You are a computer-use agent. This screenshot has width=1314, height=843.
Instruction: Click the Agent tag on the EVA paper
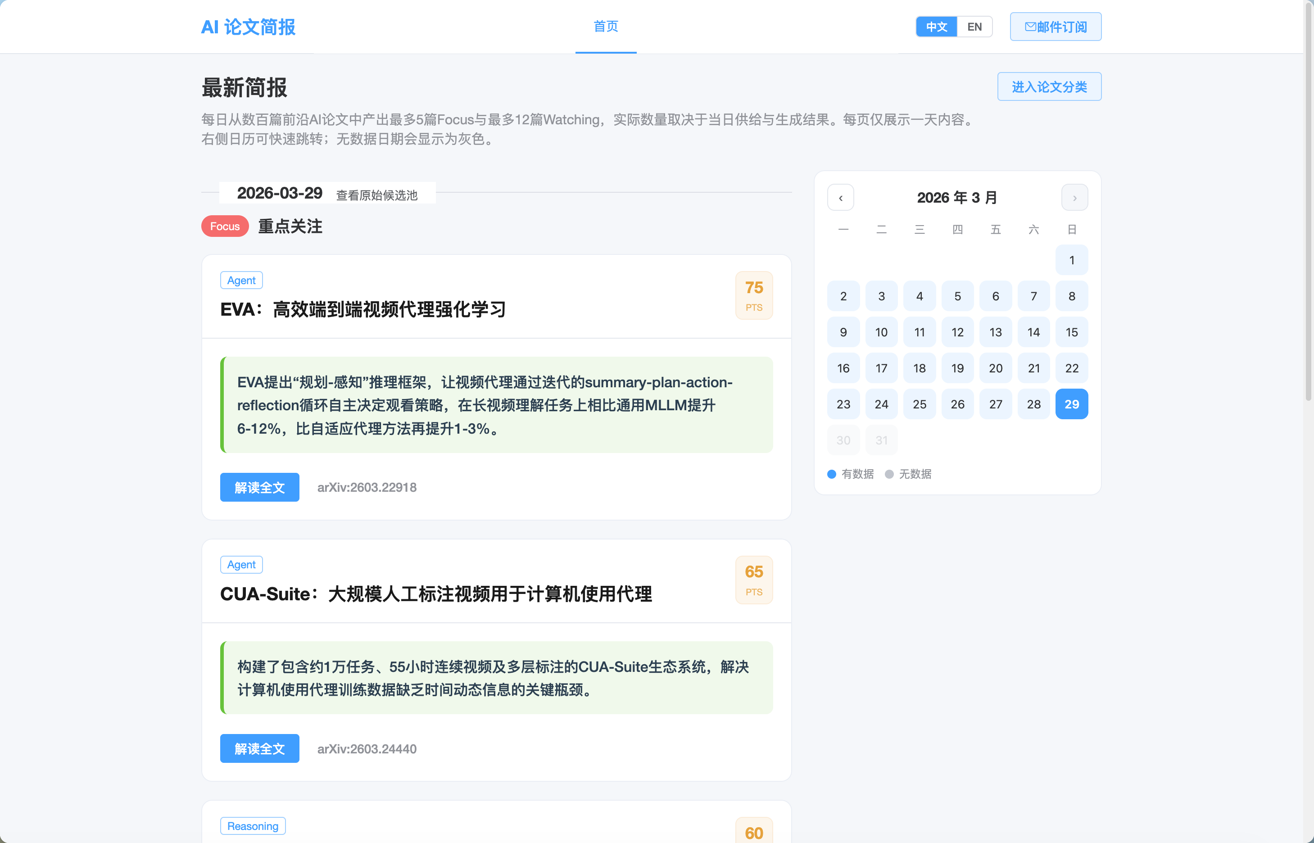tap(241, 280)
